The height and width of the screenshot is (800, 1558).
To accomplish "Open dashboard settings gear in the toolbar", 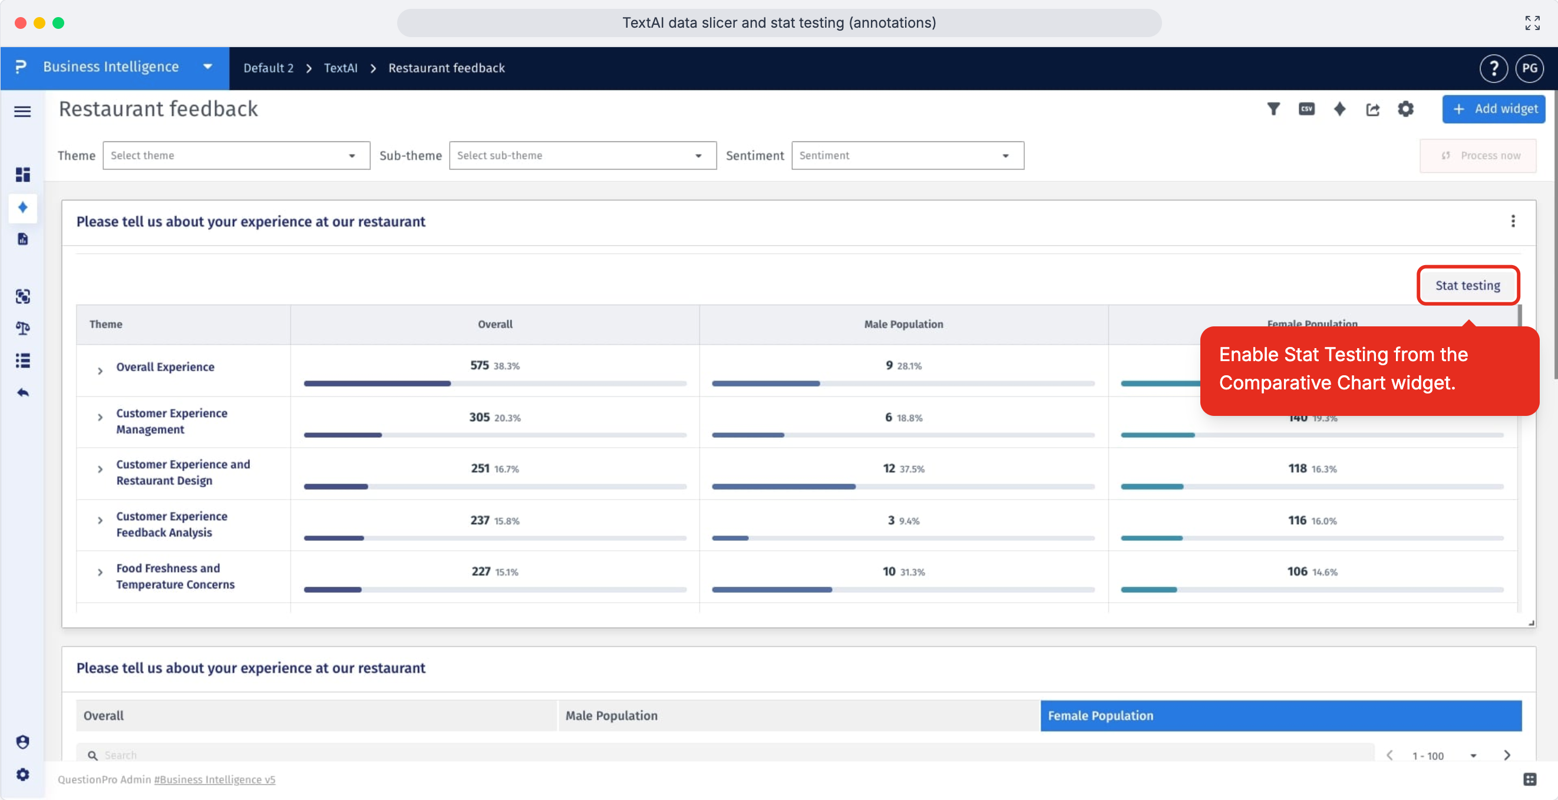I will point(1405,109).
